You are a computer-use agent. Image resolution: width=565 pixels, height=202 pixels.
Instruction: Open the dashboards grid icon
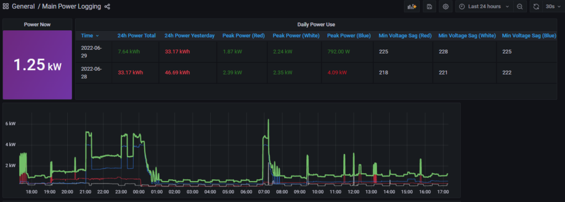[6, 7]
